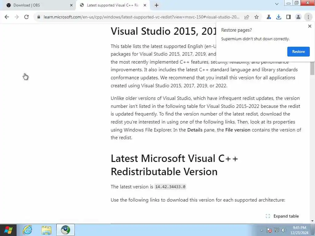Click the scrollbar down arrow
This screenshot has width=315, height=236.
click(x=312, y=221)
